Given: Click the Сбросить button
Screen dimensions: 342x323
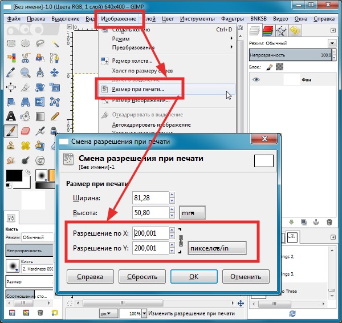Looking at the screenshot, I should [x=142, y=276].
